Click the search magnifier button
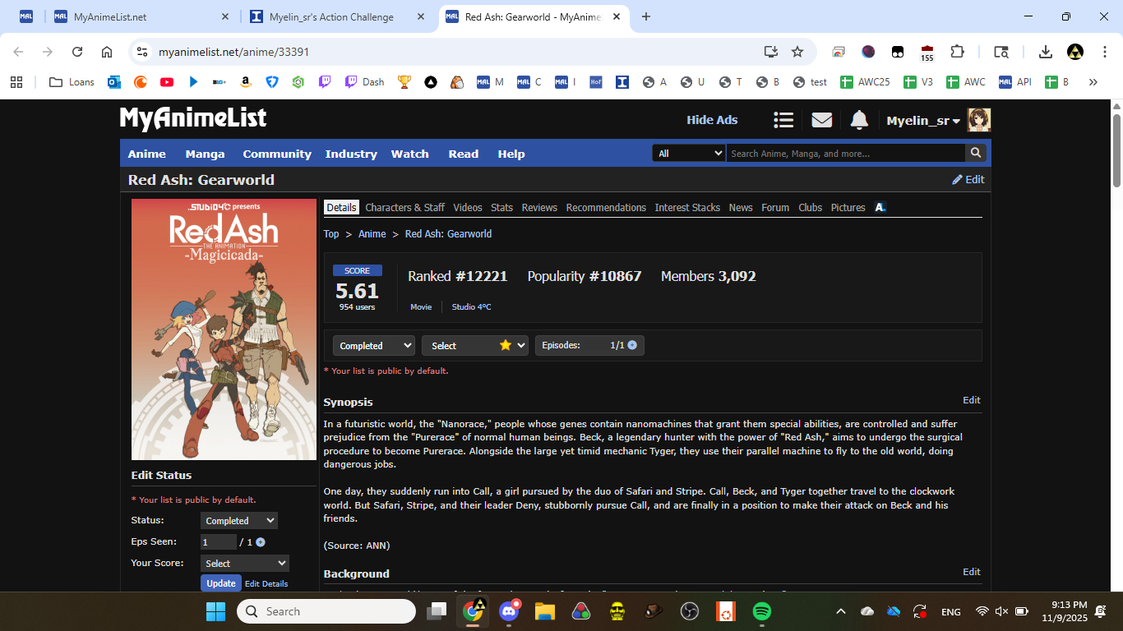 point(976,153)
